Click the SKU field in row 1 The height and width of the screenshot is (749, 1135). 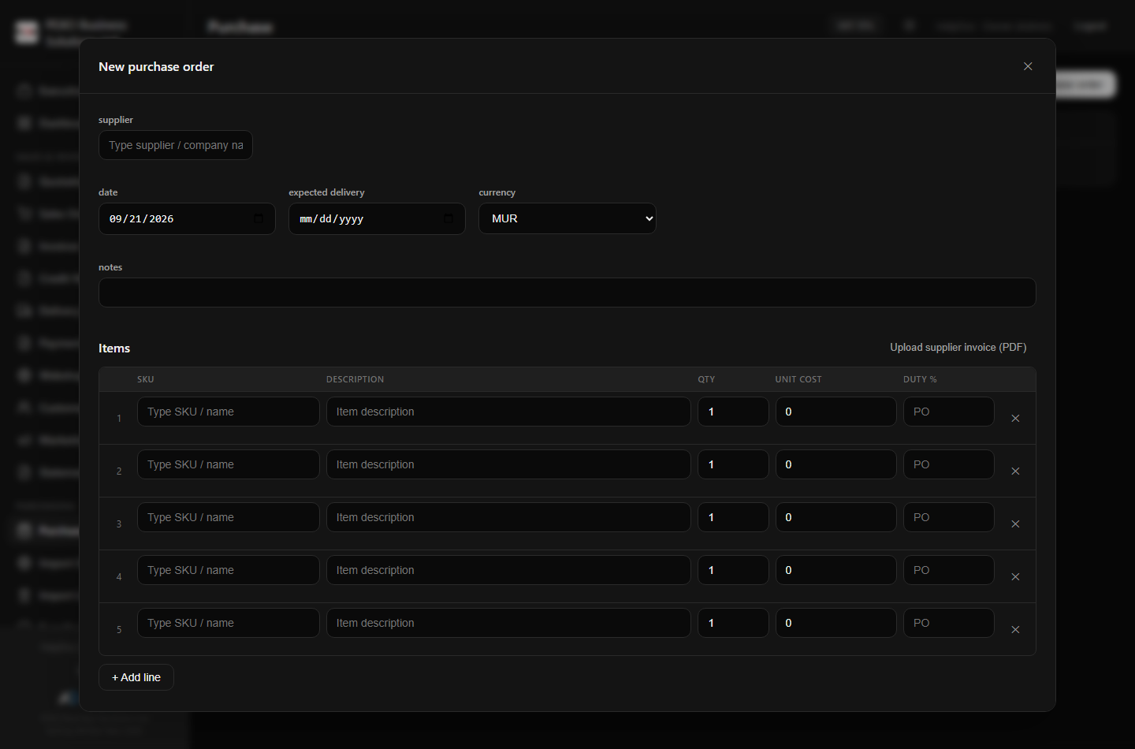pyautogui.click(x=229, y=412)
